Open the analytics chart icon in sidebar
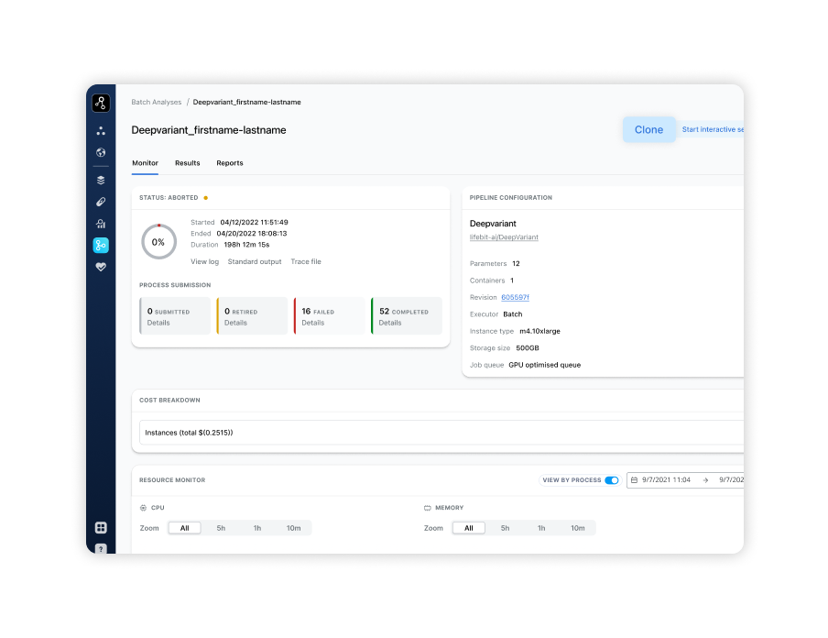Screen dimensions: 828x638 tap(101, 224)
